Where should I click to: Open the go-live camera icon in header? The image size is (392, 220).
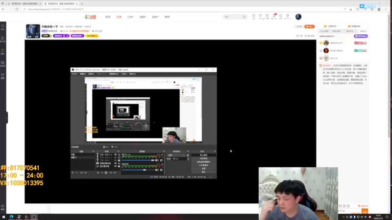(x=267, y=17)
